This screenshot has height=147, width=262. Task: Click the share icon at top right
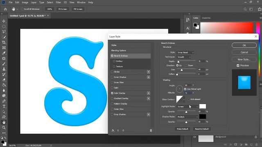tap(259, 9)
